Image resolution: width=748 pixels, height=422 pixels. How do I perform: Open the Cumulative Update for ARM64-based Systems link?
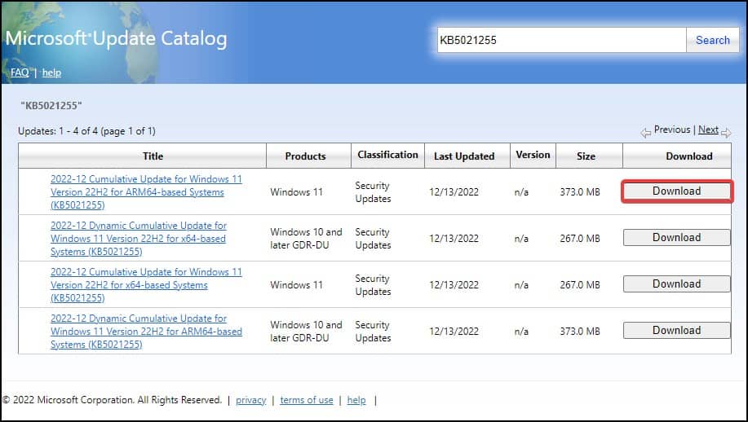coord(146,192)
